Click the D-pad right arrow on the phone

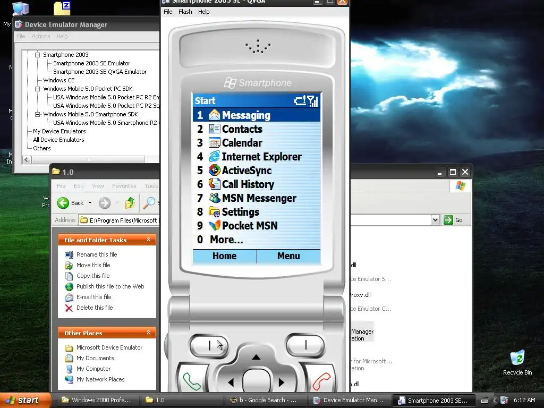[x=282, y=382]
